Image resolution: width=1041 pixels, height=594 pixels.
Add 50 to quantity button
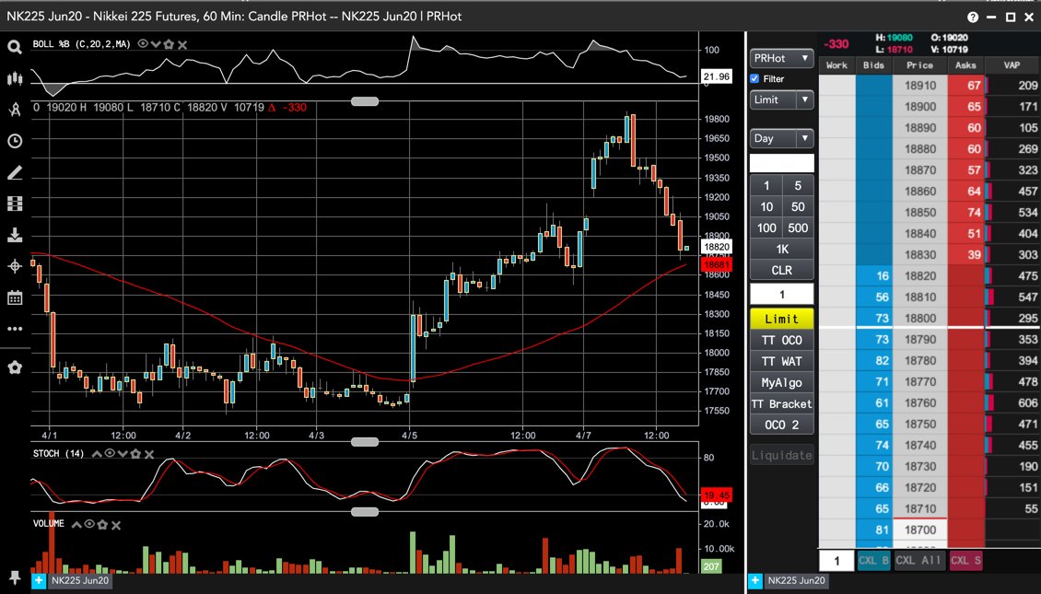pos(798,206)
